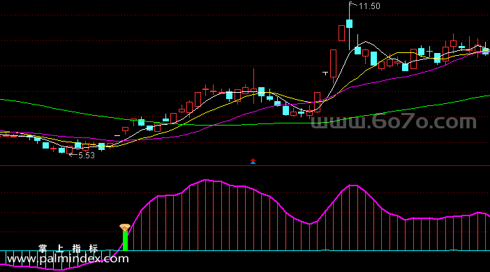The height and width of the screenshot is (272, 490).
Task: Click the small white T marker near breakout
Action: tap(325, 73)
